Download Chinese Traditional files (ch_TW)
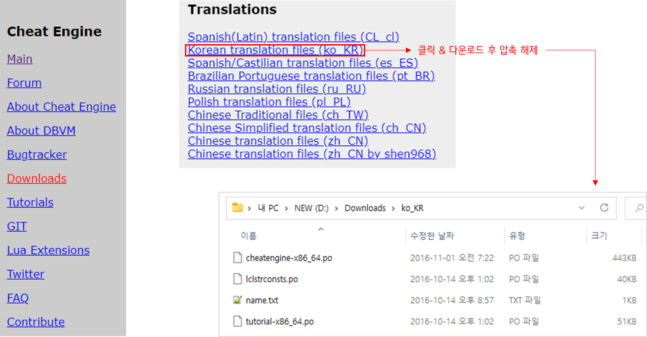Viewport: 647px width, 337px height. click(278, 115)
